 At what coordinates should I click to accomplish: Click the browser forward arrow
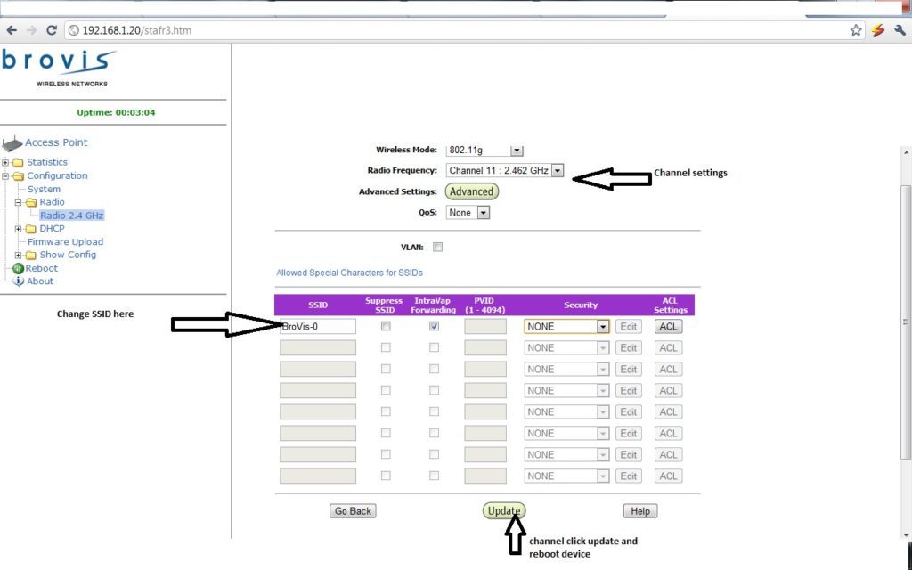(32, 30)
